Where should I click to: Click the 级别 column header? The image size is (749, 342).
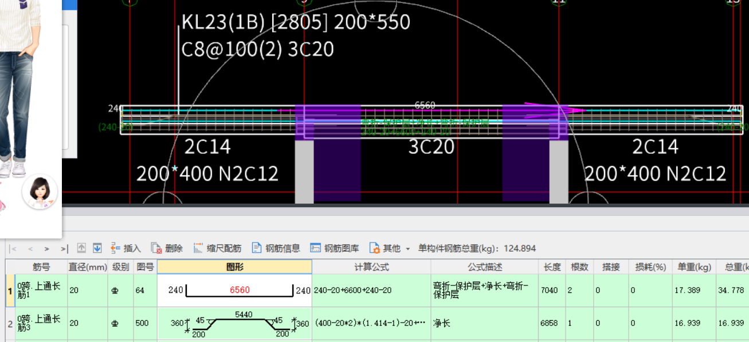point(121,267)
